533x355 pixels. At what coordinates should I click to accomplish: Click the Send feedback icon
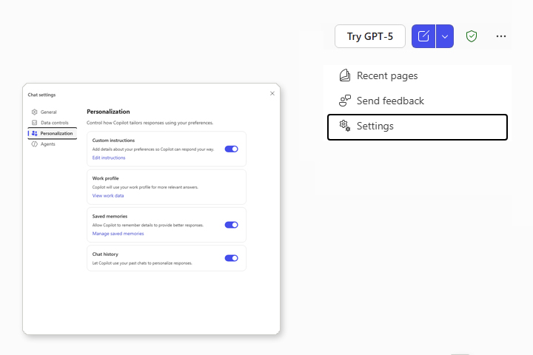345,101
